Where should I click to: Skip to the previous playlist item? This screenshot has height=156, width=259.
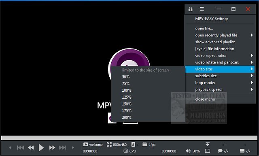coord(20,148)
